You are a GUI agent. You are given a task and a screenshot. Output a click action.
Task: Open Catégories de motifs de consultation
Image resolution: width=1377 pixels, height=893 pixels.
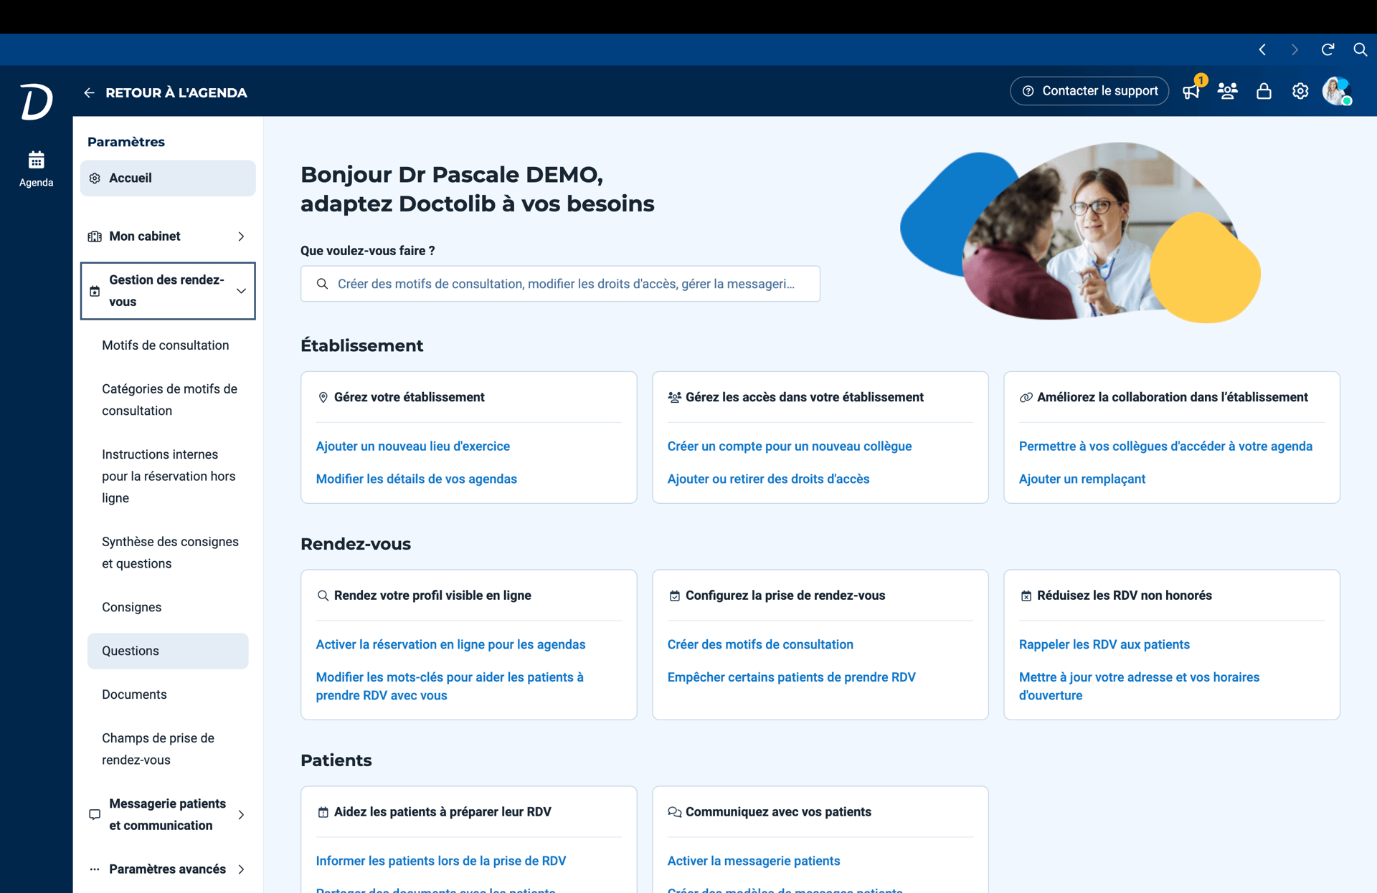pos(169,400)
